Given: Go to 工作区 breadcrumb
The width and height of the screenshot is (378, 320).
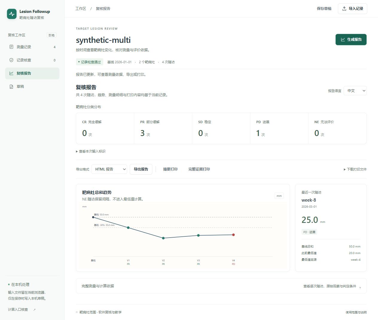Looking at the screenshot, I should coord(81,9).
